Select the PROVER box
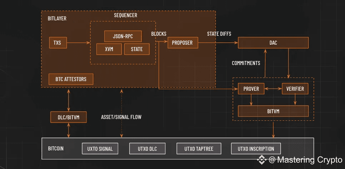This screenshot has height=169, width=345. pyautogui.click(x=251, y=89)
